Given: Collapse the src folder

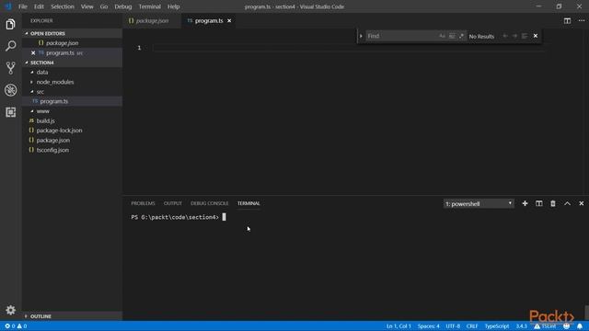Looking at the screenshot, I should click(72, 92).
